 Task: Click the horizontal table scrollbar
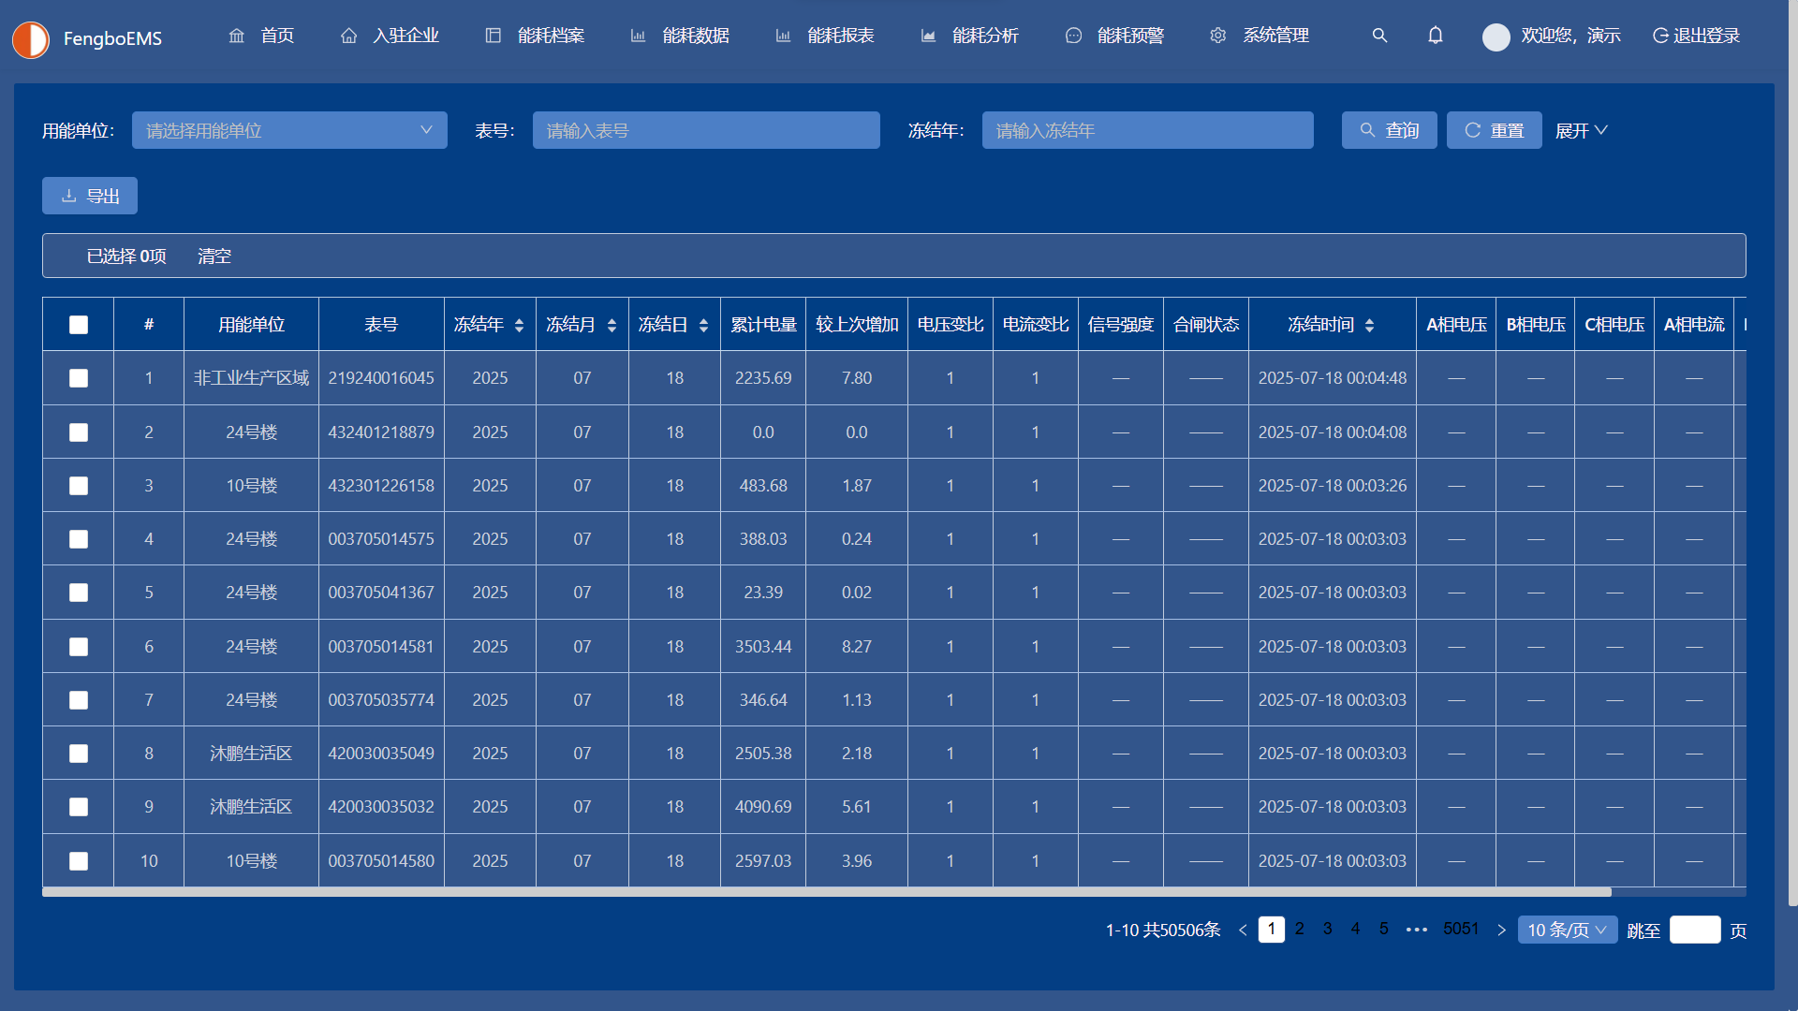[x=826, y=892]
